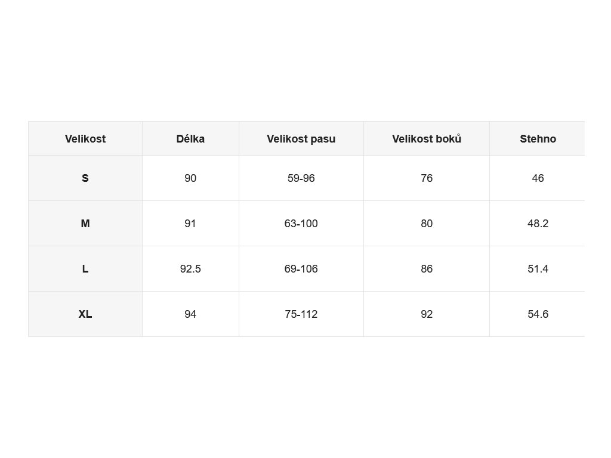This screenshot has width=611, height=458.
Task: Click the Délka column header
Action: [190, 138]
